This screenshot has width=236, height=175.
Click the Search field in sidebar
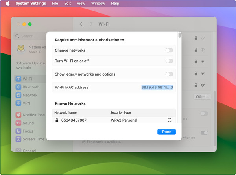point(30,36)
